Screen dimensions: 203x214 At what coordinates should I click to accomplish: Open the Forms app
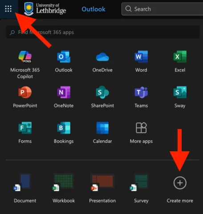pos(25,133)
